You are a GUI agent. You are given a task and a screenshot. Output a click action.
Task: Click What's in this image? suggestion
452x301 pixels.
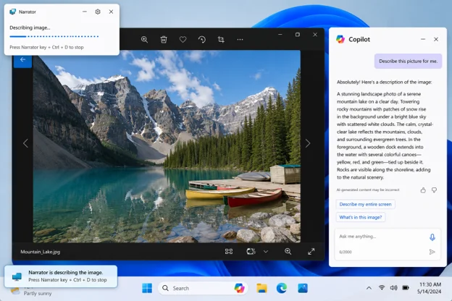[360, 217]
